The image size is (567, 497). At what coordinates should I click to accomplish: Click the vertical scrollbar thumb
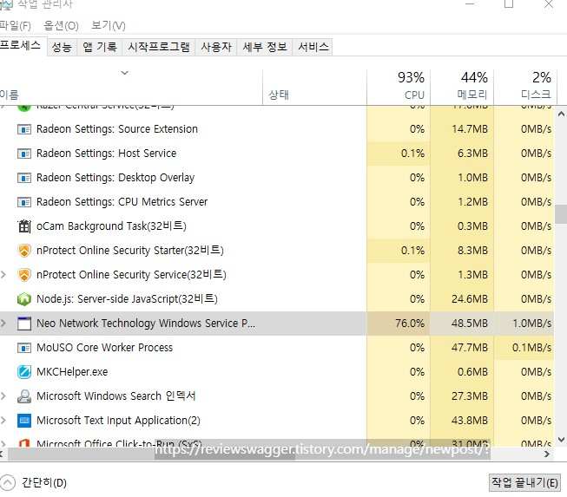[x=561, y=214]
